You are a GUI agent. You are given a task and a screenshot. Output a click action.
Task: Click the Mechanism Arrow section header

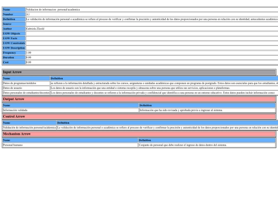coord(139,134)
